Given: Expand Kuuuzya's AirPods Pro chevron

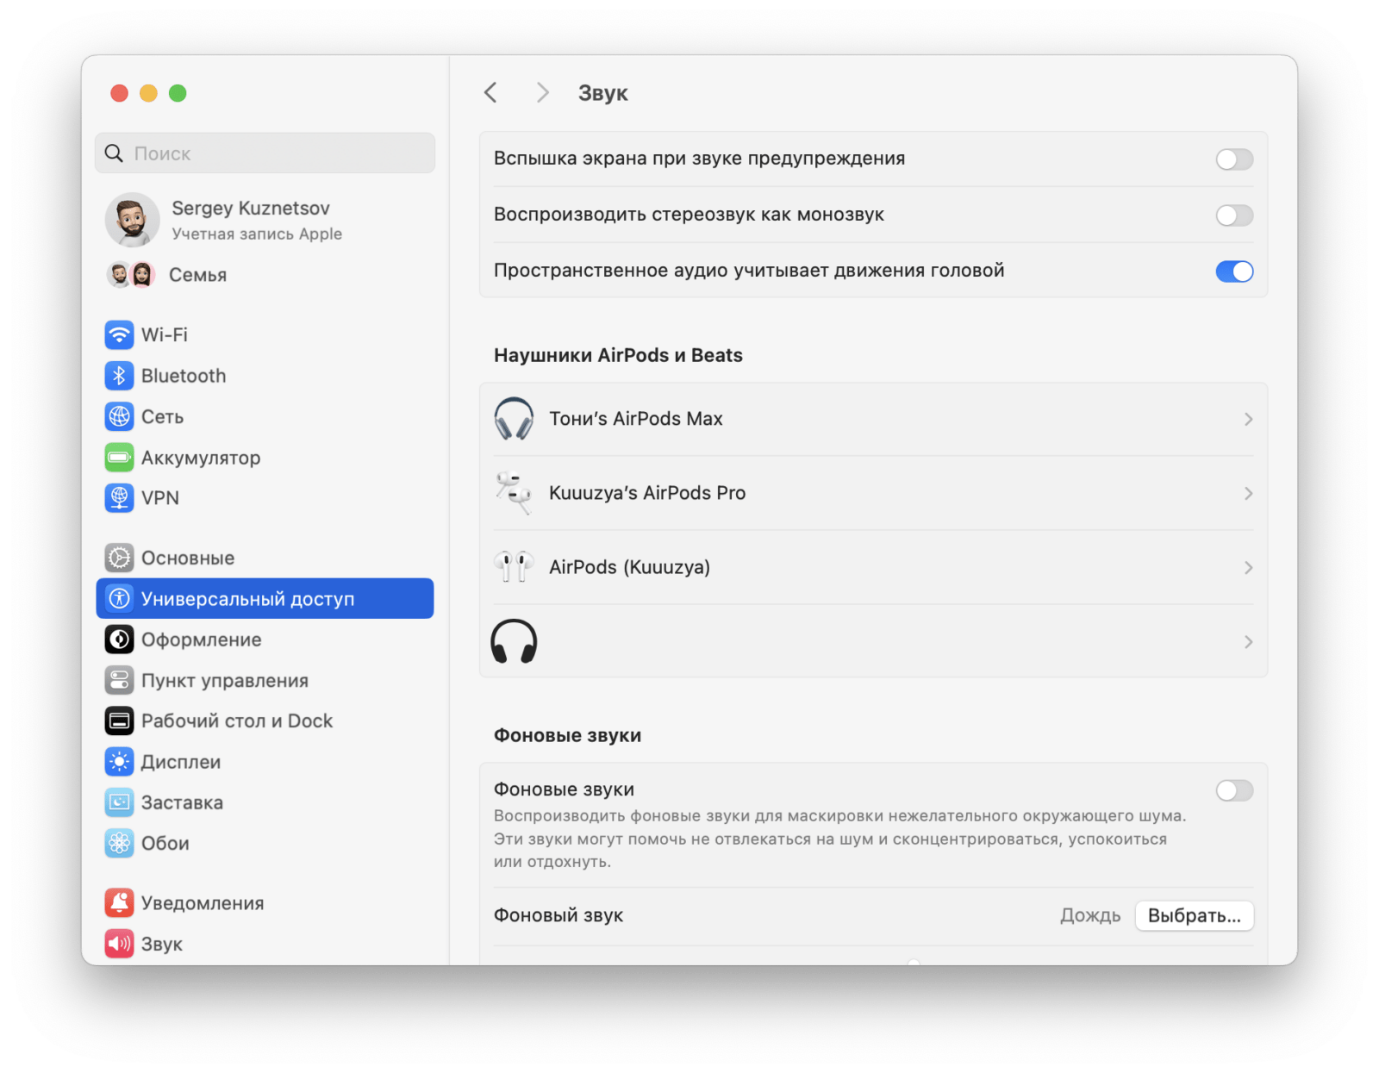Looking at the screenshot, I should [1248, 493].
